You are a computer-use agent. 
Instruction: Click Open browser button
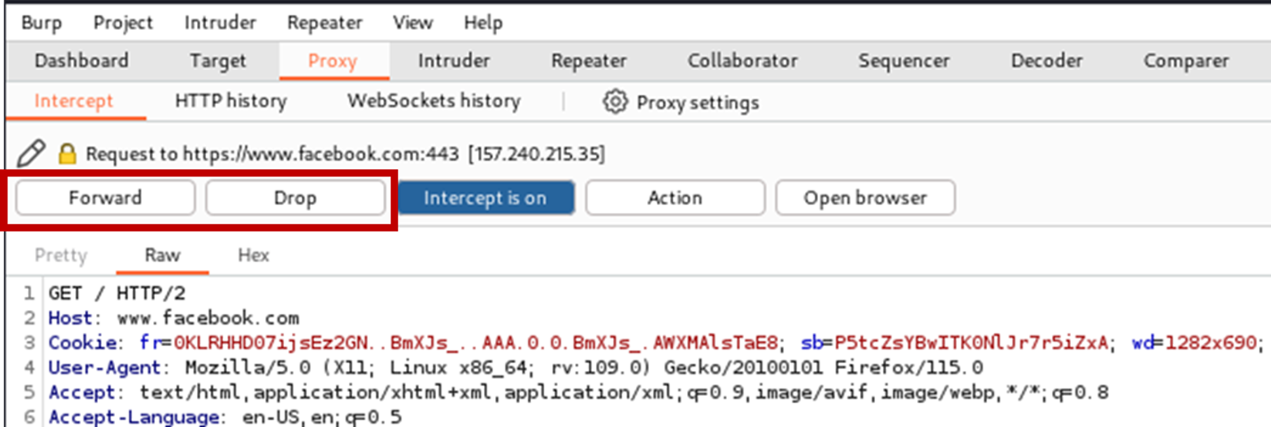(865, 198)
